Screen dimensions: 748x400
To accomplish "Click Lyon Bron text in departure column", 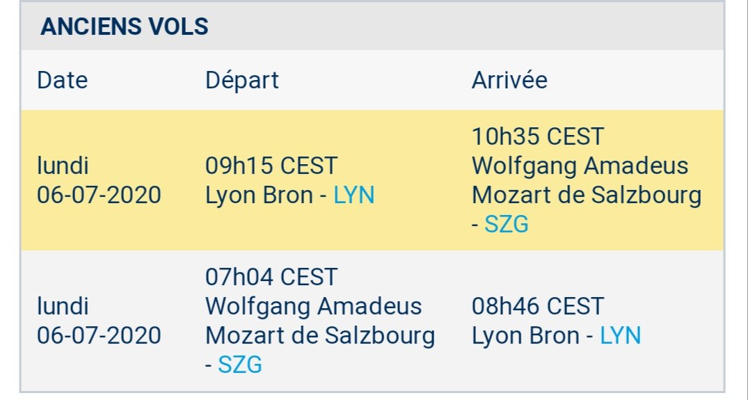I will (x=259, y=195).
